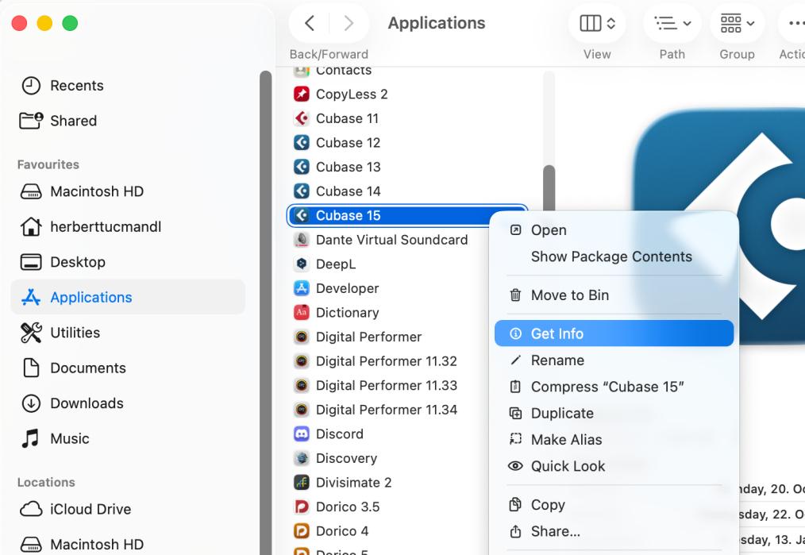Click the Dictionary app icon

click(302, 313)
